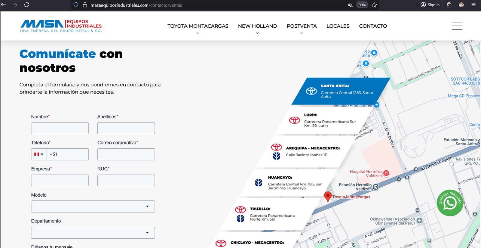Bookmark the page with the star icon

[x=374, y=5]
